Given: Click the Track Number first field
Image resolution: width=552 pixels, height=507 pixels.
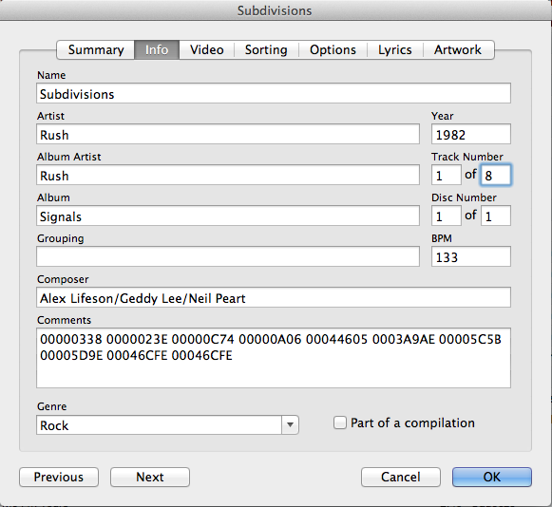Looking at the screenshot, I should 447,175.
